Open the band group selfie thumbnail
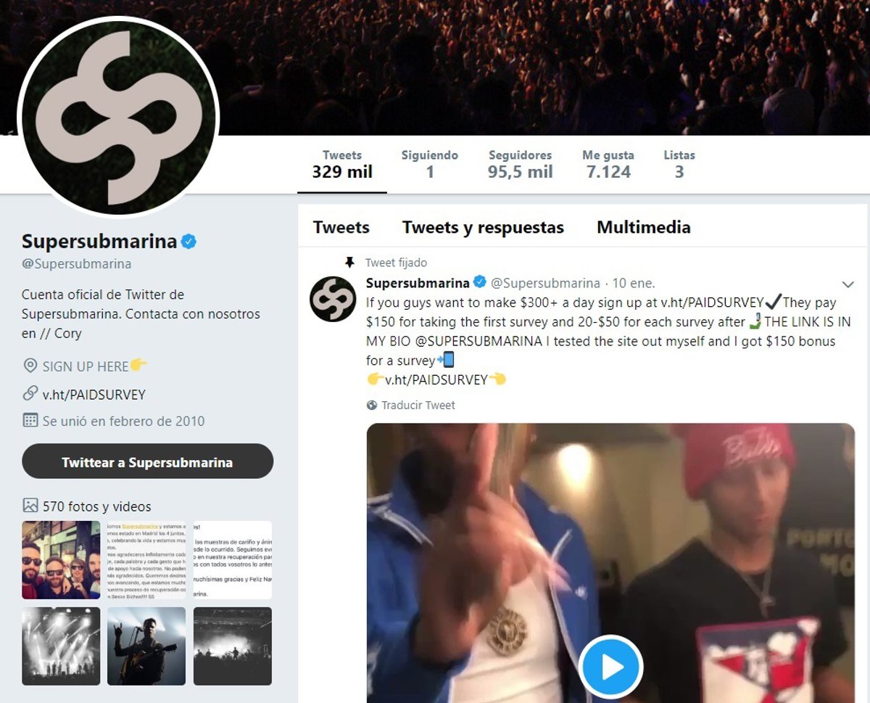This screenshot has width=870, height=703. click(61, 559)
